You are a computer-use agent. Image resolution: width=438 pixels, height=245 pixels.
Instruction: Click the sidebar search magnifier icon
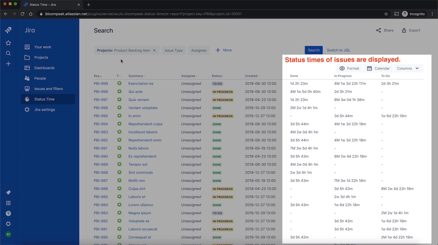(8, 53)
